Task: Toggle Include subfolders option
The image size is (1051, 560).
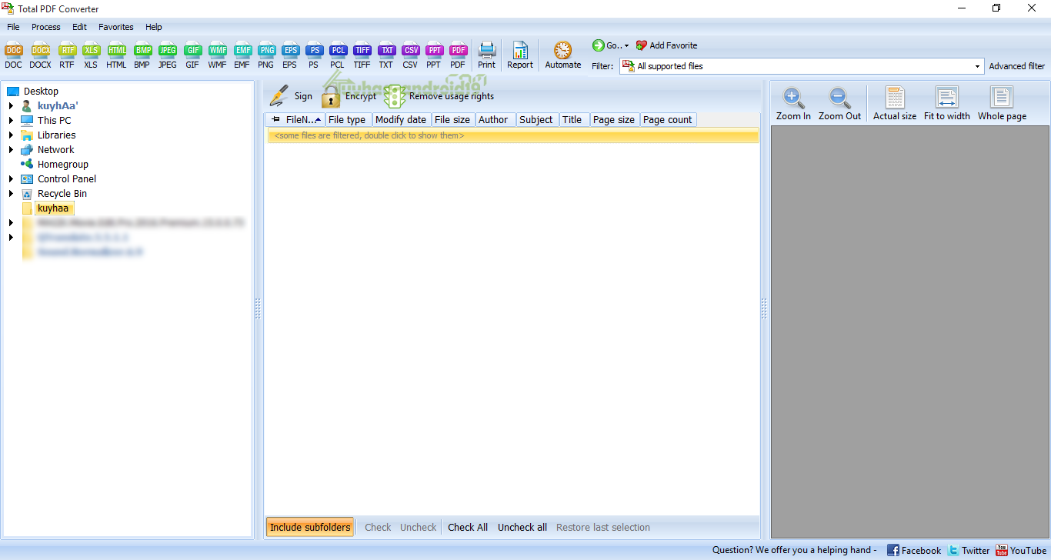Action: coord(310,527)
